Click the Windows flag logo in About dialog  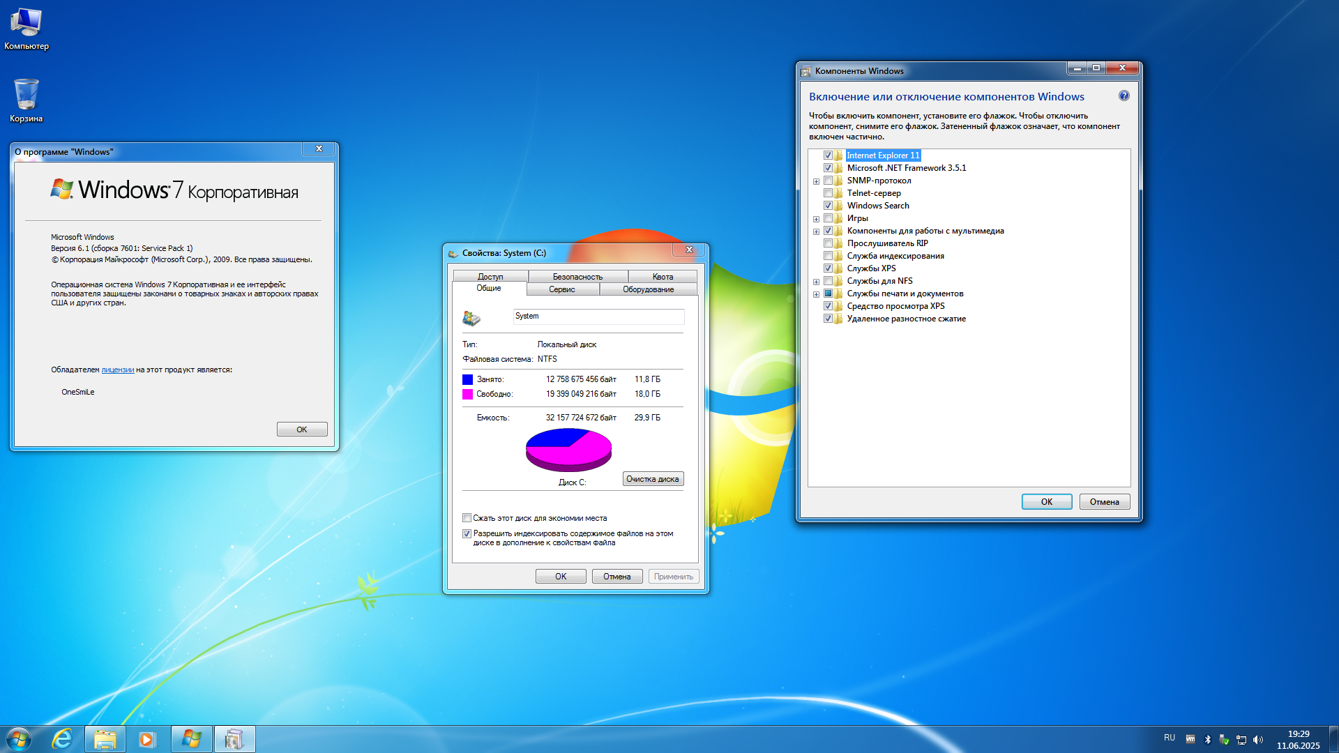(62, 188)
